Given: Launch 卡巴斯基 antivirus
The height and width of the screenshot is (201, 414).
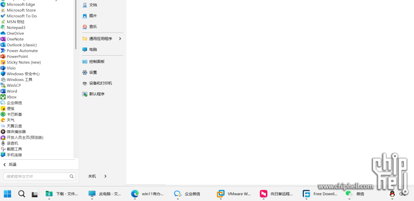Looking at the screenshot, I should click(x=11, y=115).
